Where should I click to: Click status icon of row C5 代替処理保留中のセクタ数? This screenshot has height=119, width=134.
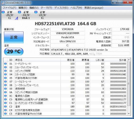[x=5, y=114]
